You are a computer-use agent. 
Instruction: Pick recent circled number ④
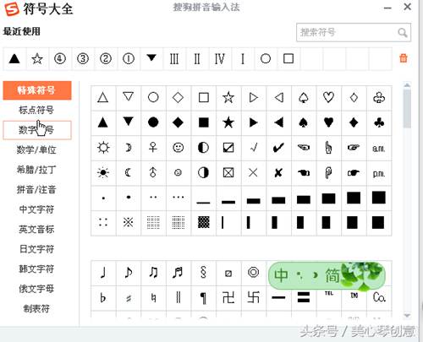[x=60, y=58]
